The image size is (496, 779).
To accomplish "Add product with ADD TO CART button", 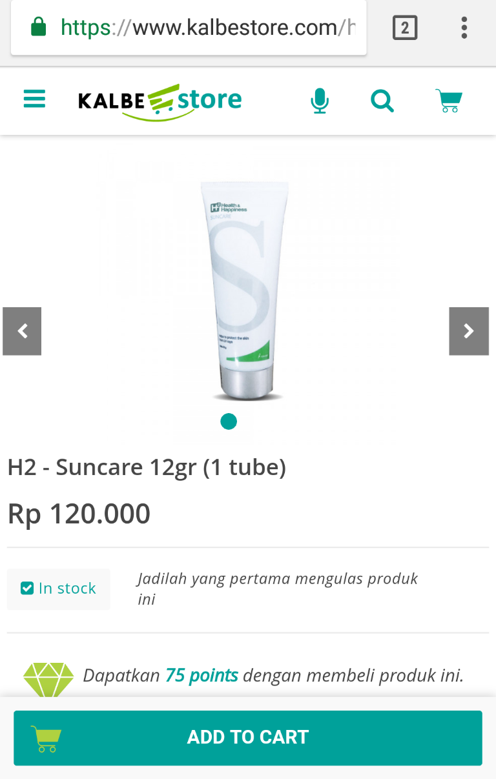I will click(248, 738).
